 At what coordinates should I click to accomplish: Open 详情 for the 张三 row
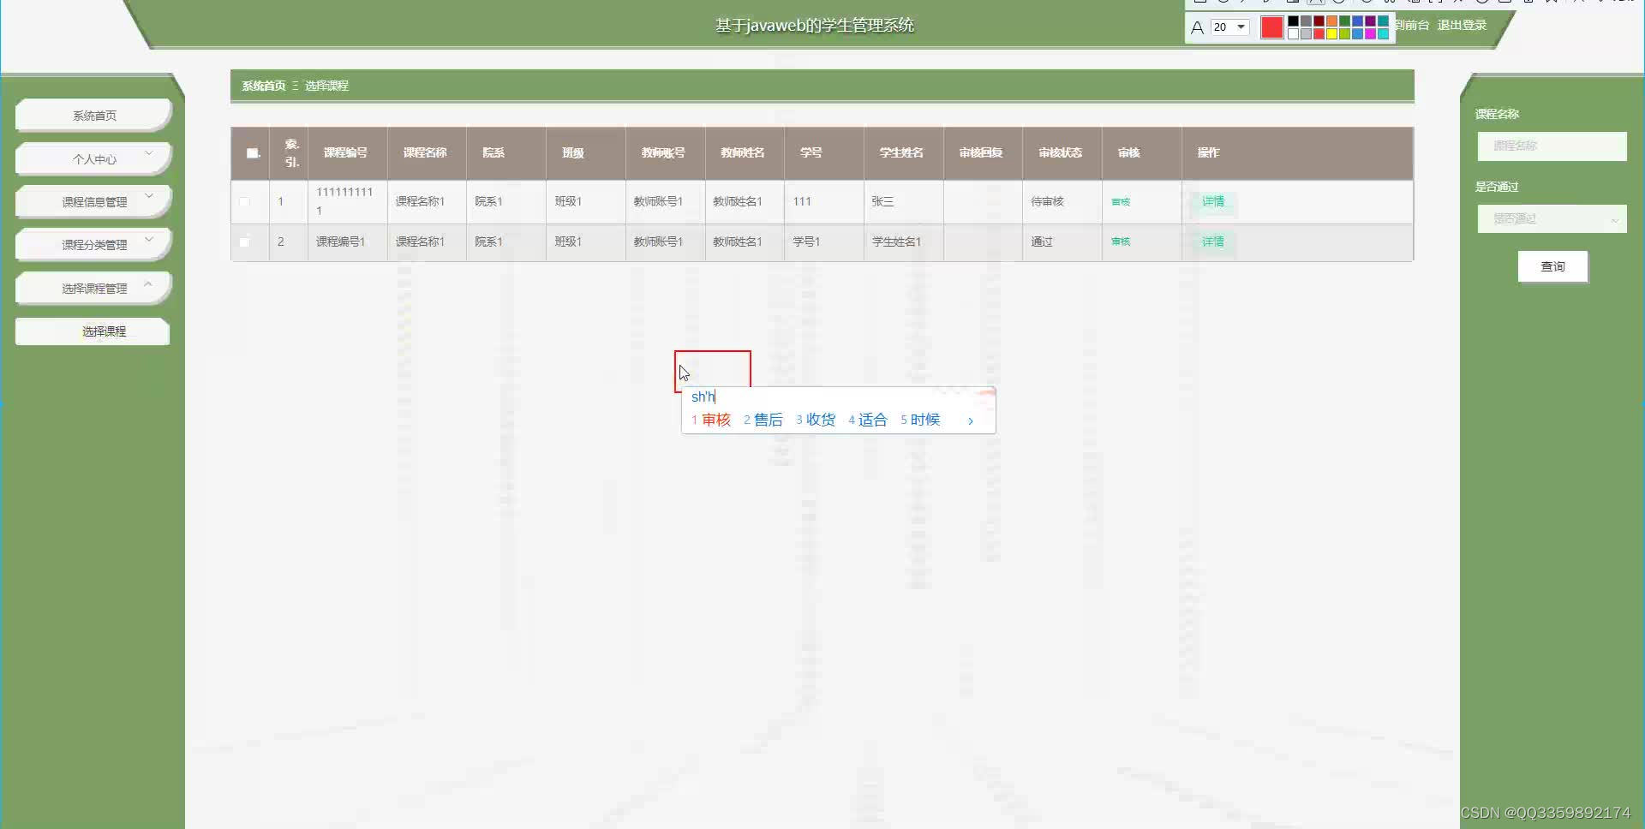click(x=1212, y=201)
